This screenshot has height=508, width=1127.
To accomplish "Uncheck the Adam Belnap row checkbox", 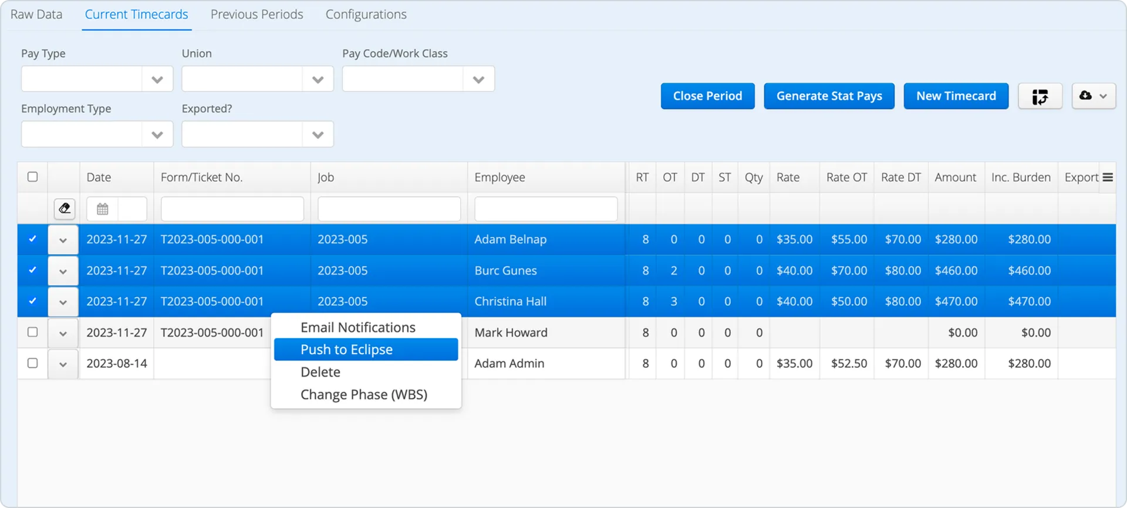I will click(x=33, y=239).
